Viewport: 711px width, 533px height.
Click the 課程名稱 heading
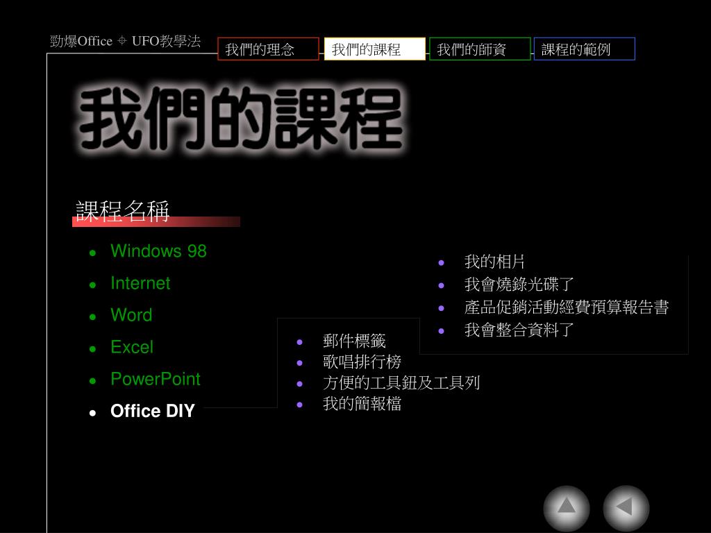click(122, 211)
